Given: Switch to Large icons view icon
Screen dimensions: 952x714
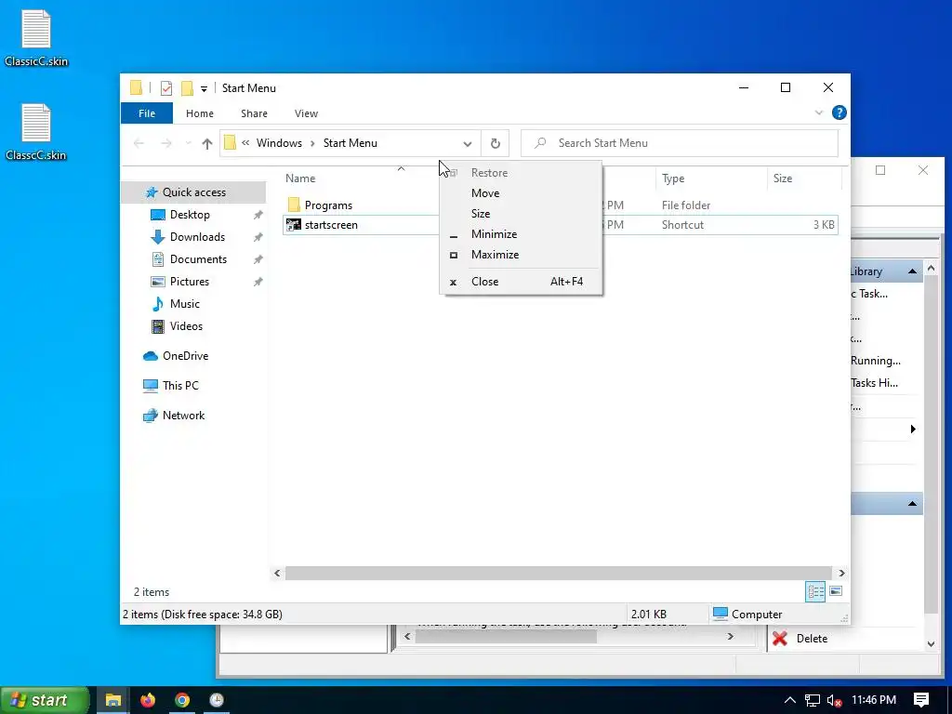Looking at the screenshot, I should click(x=836, y=591).
